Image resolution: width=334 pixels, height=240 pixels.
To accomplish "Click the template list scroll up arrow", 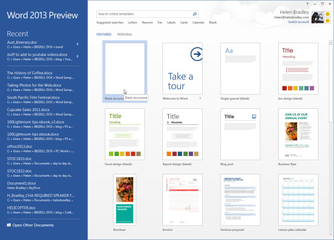I will 331,43.
